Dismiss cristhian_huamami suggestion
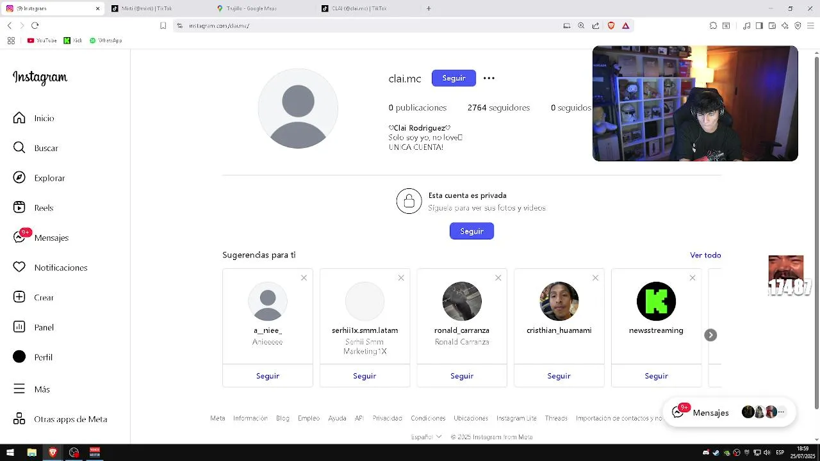The height and width of the screenshot is (461, 820). coord(595,278)
